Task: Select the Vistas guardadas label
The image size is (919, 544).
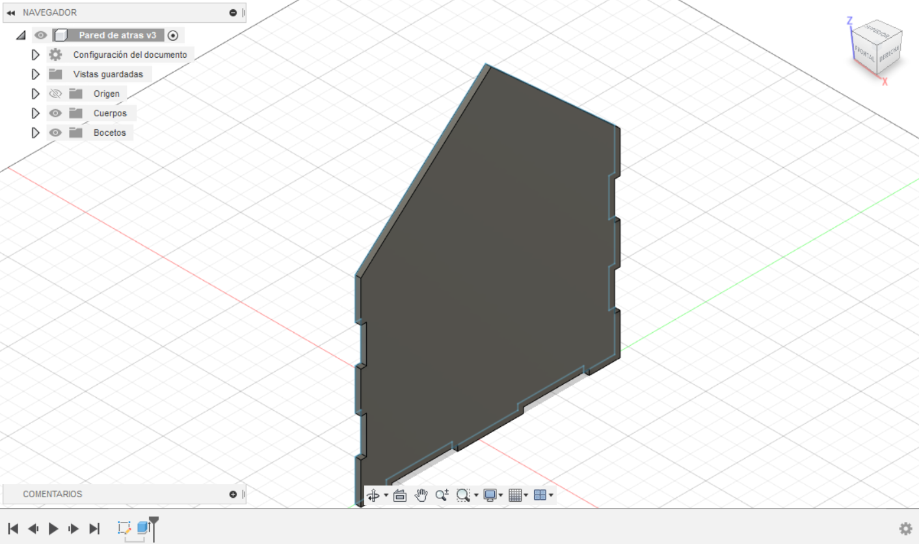Action: (x=108, y=74)
